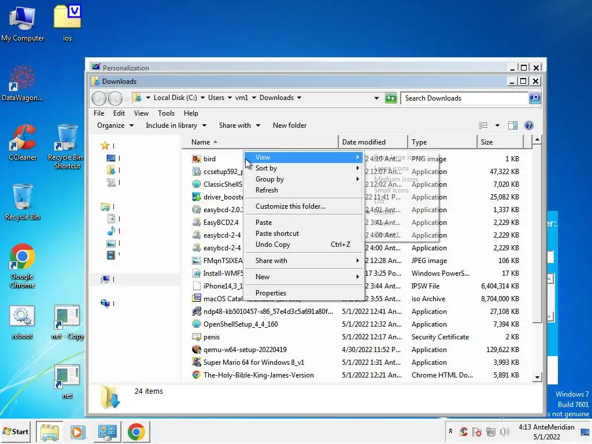Open the net desktop shortcut

tap(67, 382)
